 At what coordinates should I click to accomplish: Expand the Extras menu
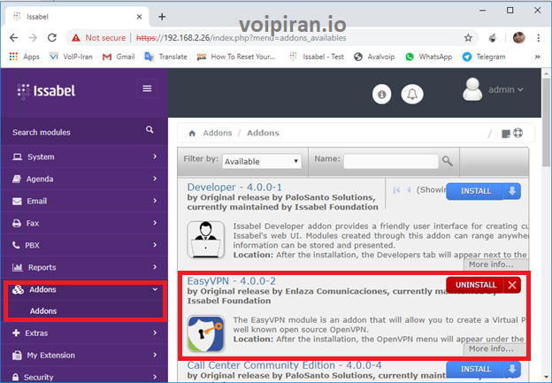(x=84, y=333)
